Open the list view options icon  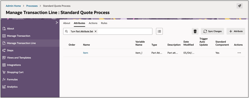pyautogui.click(x=159, y=31)
